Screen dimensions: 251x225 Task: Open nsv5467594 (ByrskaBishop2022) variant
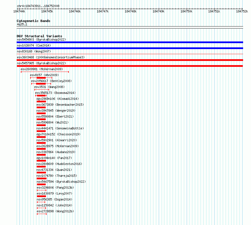coord(61,182)
